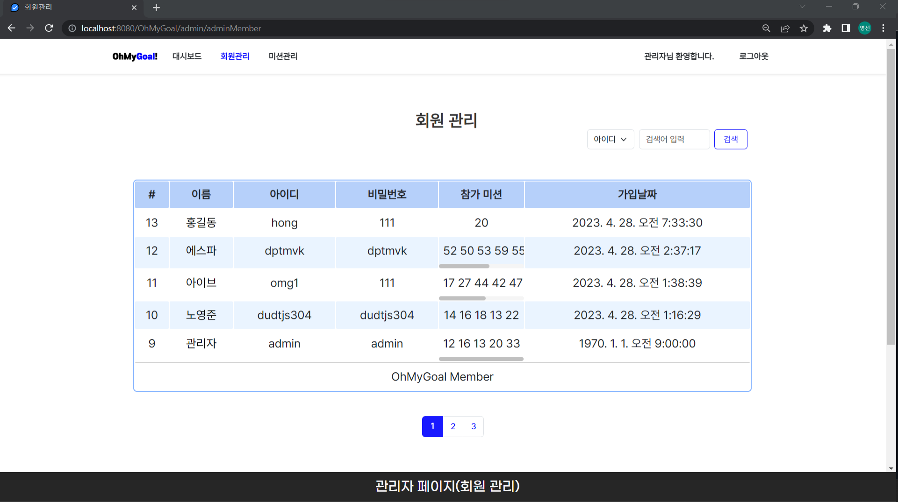The height and width of the screenshot is (502, 898).
Task: Open the tab search chevron in the title bar
Action: [802, 7]
